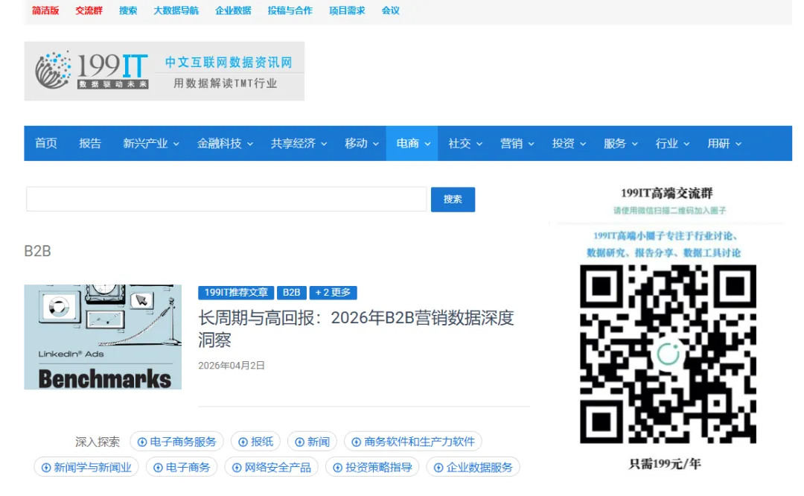Click the +2 更多 category badge
This screenshot has width=804, height=496.
(333, 293)
